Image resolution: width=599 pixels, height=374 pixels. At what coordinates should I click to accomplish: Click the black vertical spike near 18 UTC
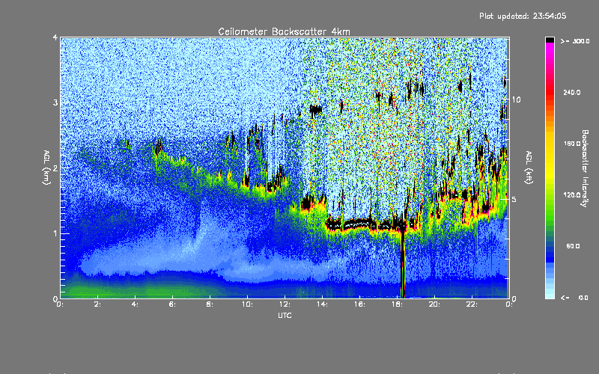(x=402, y=263)
